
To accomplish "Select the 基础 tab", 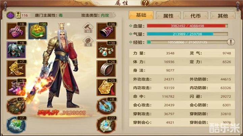I will coord(141,15).
